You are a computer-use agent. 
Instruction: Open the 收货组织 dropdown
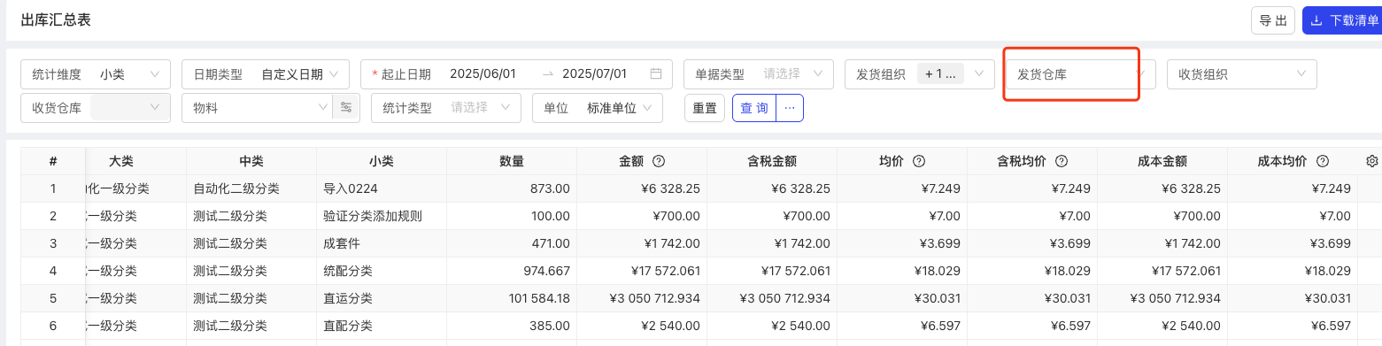[x=1242, y=74]
